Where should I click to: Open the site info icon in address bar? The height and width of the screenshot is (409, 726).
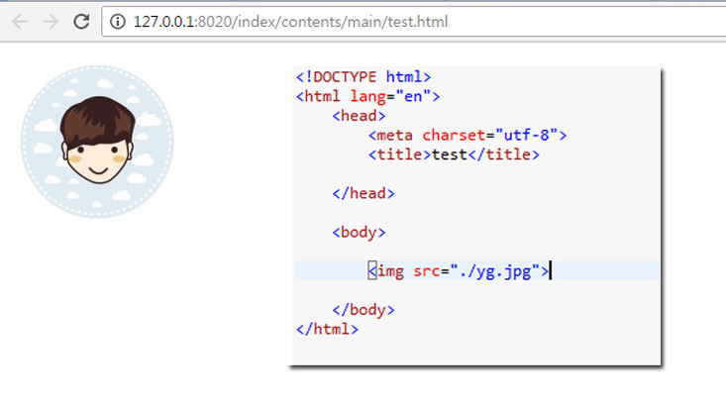(118, 22)
